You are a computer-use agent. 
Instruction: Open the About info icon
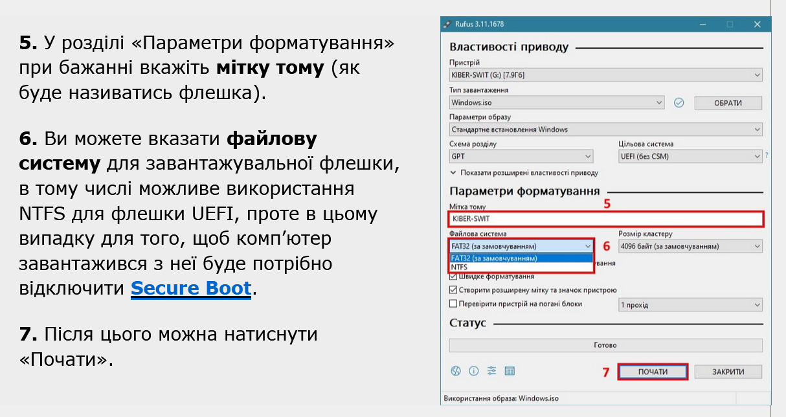[473, 371]
